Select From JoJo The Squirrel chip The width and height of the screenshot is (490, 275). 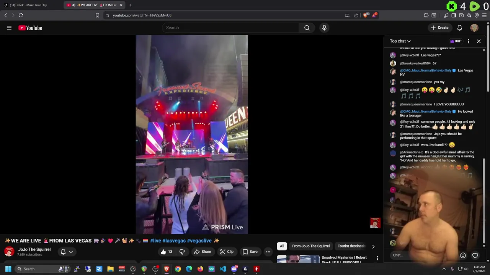(311, 246)
